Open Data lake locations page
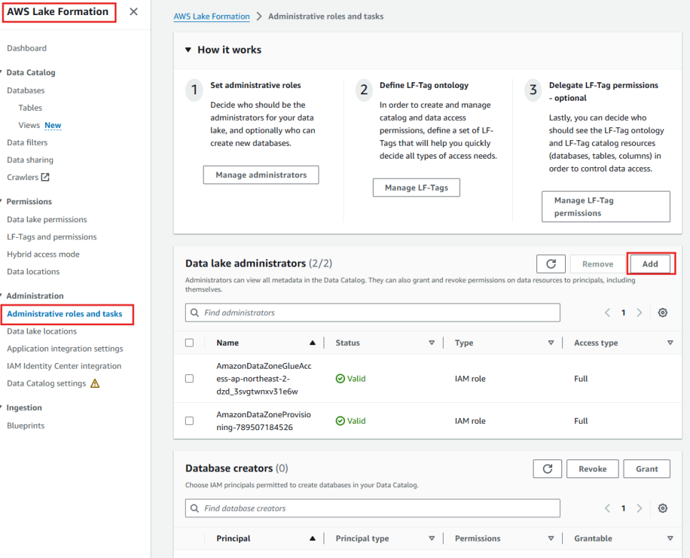This screenshot has width=690, height=558. pos(42,331)
